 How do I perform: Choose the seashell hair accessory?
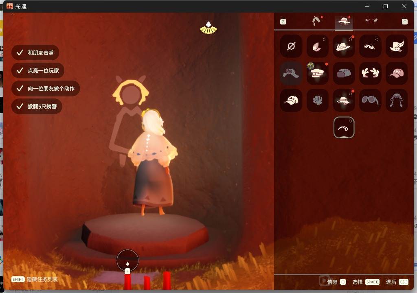[x=318, y=100]
